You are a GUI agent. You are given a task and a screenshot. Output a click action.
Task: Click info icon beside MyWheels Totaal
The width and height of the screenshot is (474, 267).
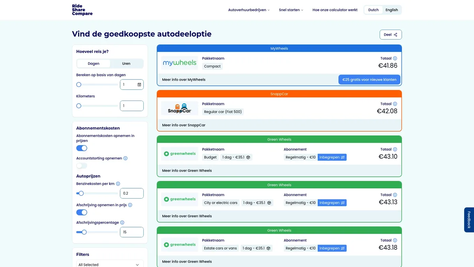(x=395, y=59)
